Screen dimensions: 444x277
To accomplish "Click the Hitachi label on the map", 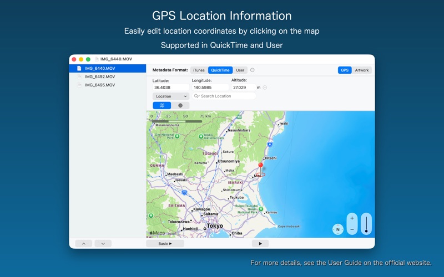I will (271, 158).
